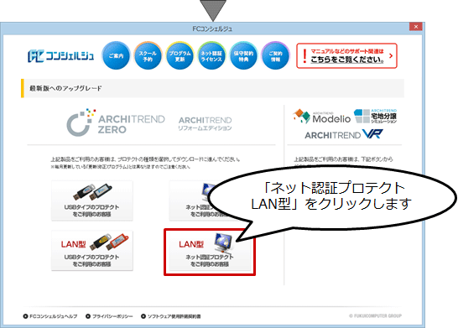Open the ネット認証ライセンス circle button
This screenshot has width=458, height=328.
click(x=211, y=55)
